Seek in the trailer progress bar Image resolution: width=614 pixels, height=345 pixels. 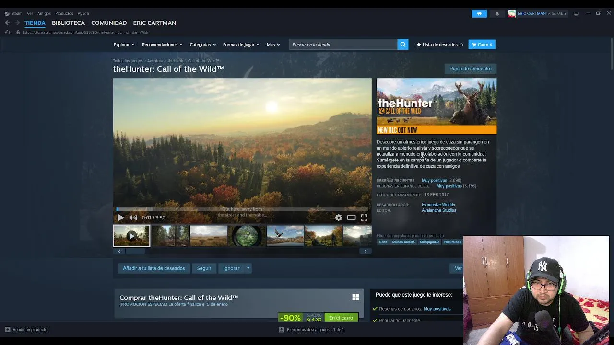click(x=242, y=209)
